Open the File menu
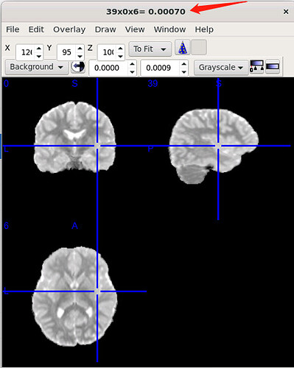This screenshot has width=294, height=368. pos(13,29)
